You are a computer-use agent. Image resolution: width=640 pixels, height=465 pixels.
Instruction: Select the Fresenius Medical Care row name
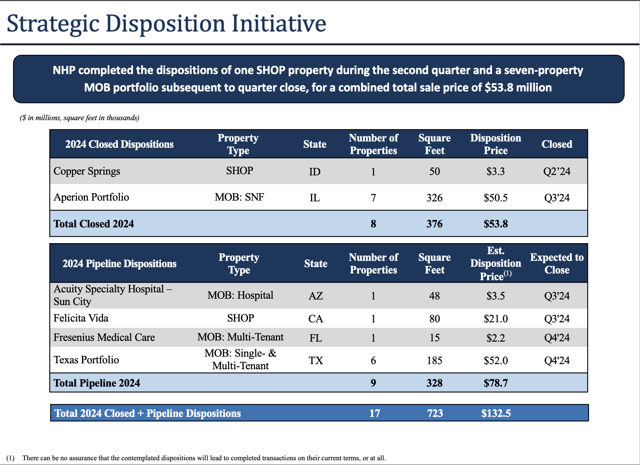point(104,337)
